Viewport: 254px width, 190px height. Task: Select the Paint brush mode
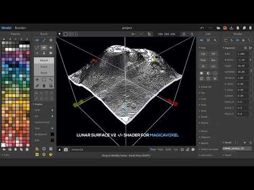(x=44, y=73)
